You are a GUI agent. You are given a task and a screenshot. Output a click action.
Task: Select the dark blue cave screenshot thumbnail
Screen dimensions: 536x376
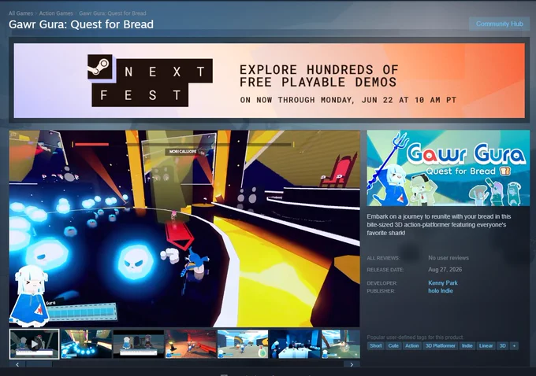(x=295, y=344)
